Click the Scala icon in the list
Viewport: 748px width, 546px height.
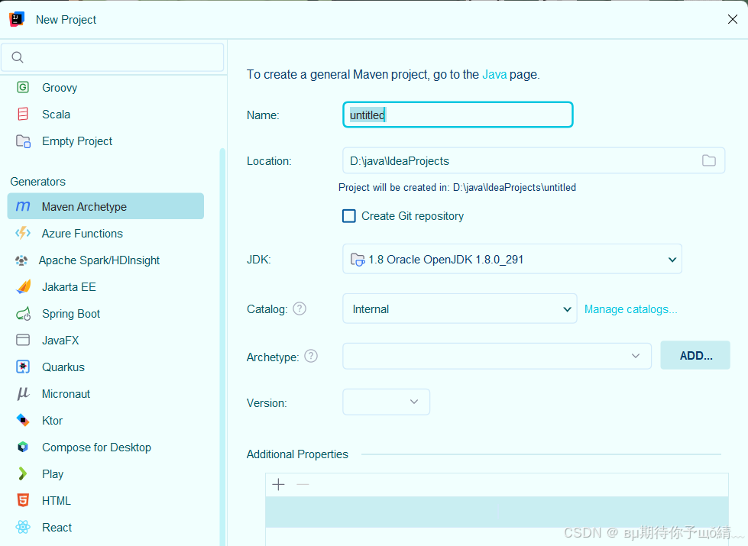tap(23, 114)
